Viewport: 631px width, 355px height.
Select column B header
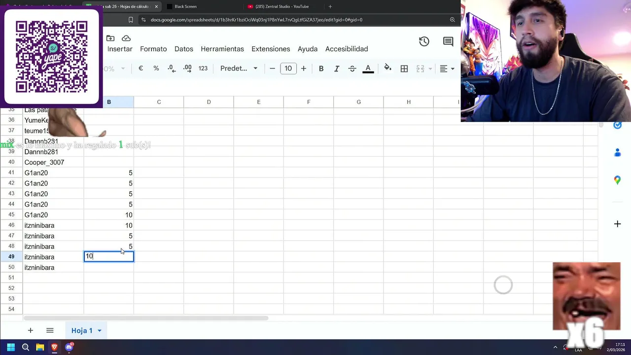click(x=109, y=102)
